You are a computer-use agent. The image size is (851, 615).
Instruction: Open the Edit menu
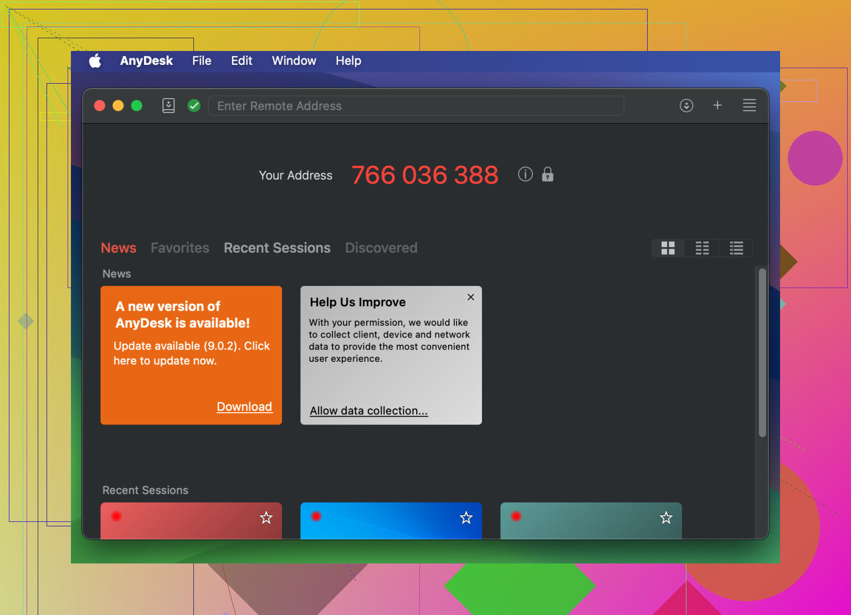click(x=242, y=60)
